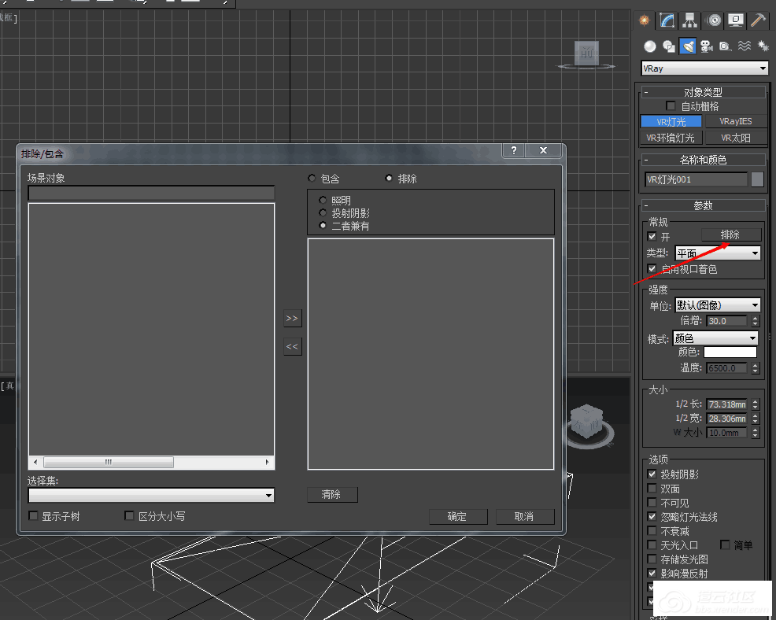Open the 类型 平面 dropdown
This screenshot has height=620, width=776.
point(718,253)
